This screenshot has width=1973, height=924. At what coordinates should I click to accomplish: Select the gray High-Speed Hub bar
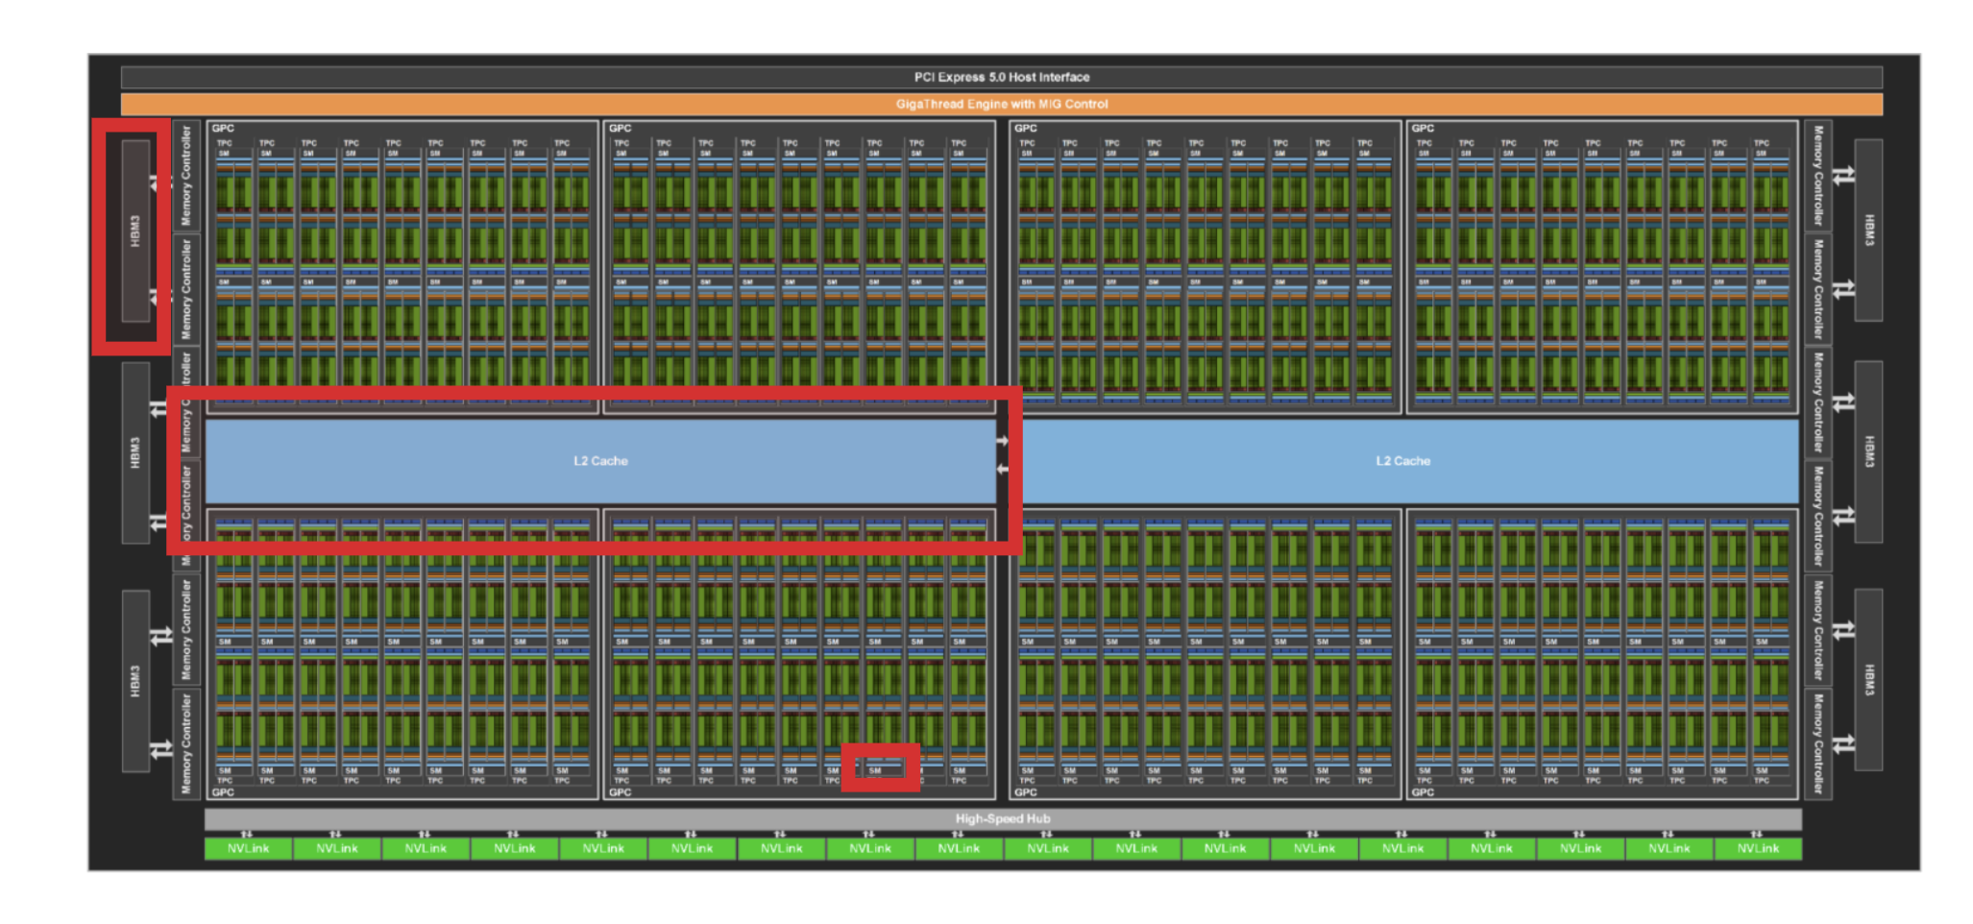(x=1002, y=818)
